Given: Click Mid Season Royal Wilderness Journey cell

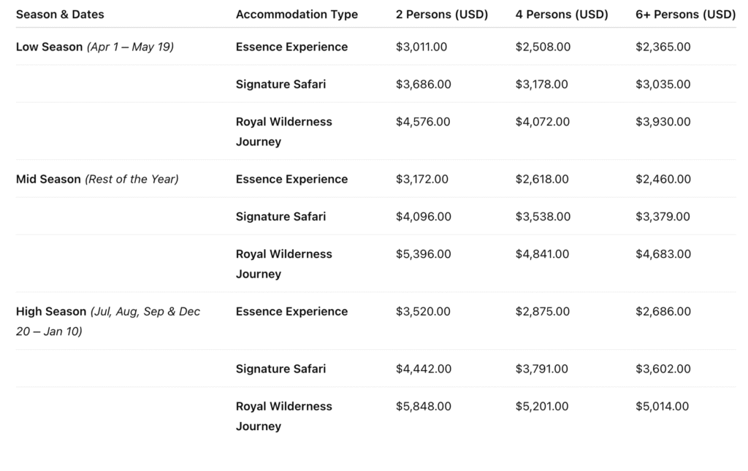Looking at the screenshot, I should coord(284,264).
